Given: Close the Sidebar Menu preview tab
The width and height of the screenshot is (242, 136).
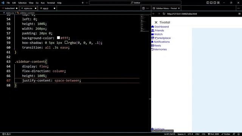Looking at the screenshot, I should (x=179, y=8).
